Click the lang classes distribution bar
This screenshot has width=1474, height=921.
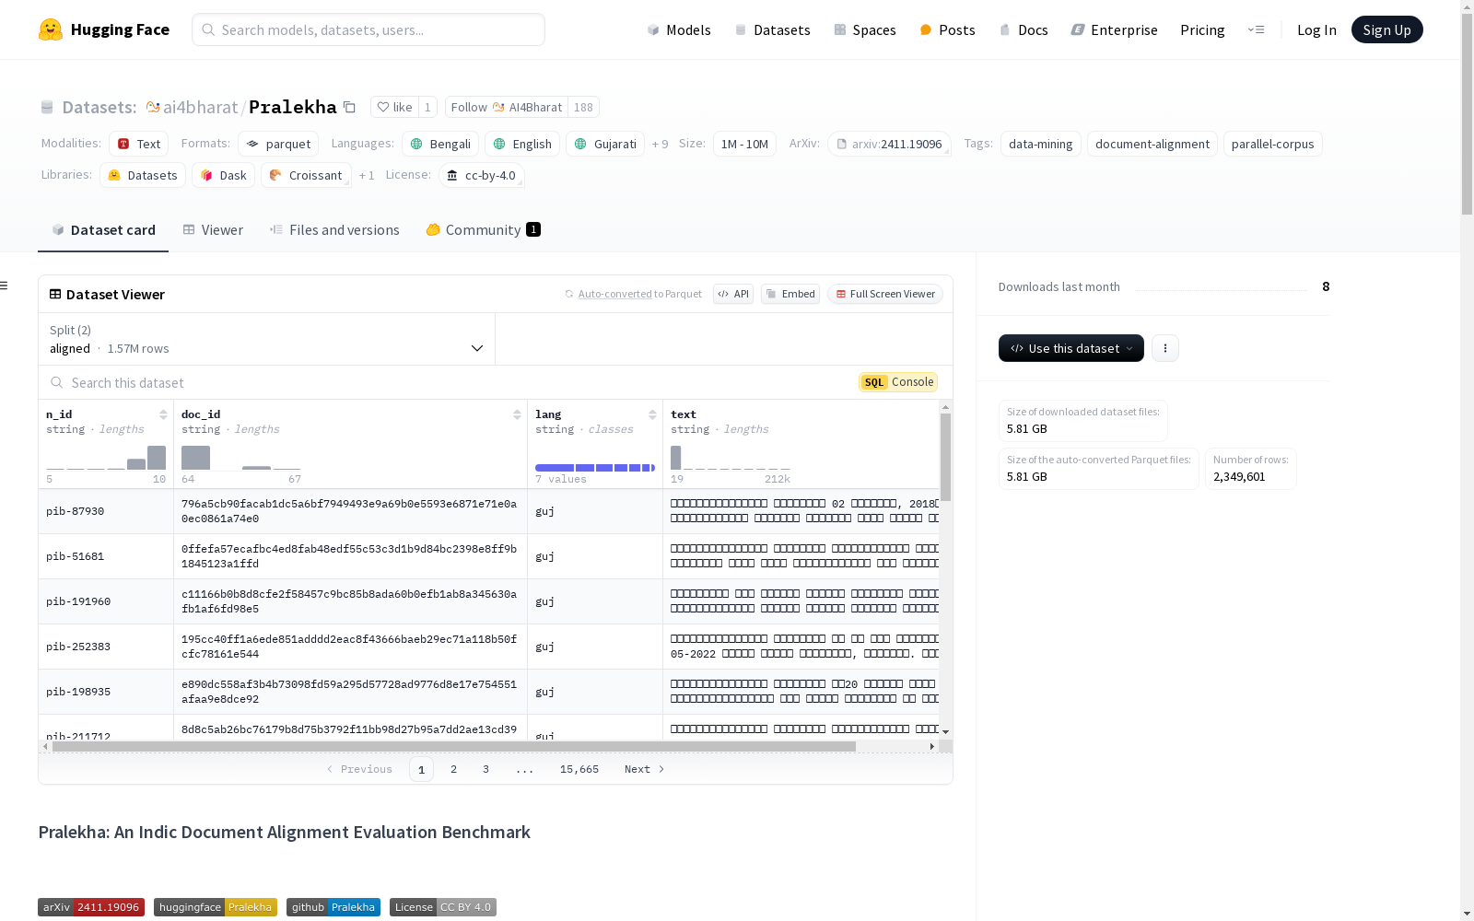click(x=595, y=468)
